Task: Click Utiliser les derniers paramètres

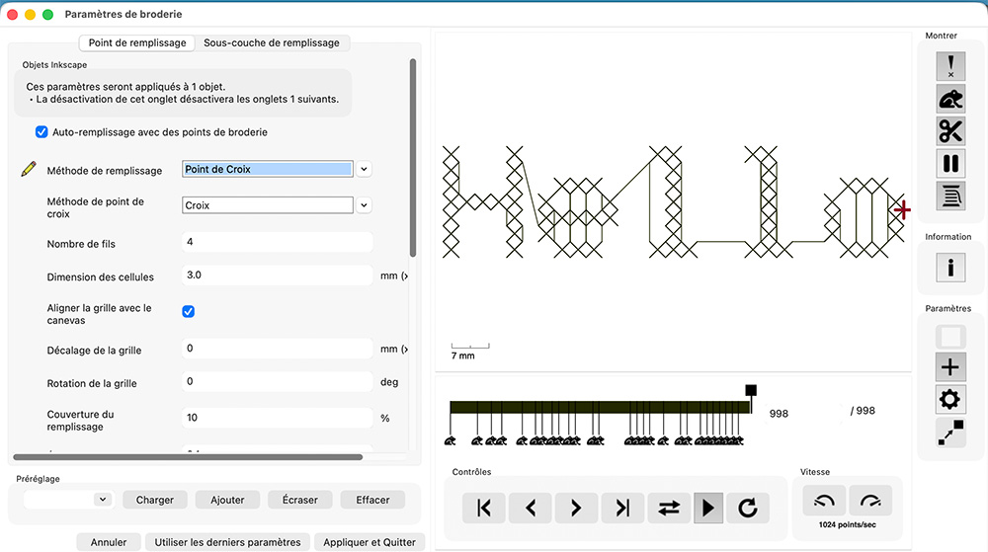Action: 227,542
